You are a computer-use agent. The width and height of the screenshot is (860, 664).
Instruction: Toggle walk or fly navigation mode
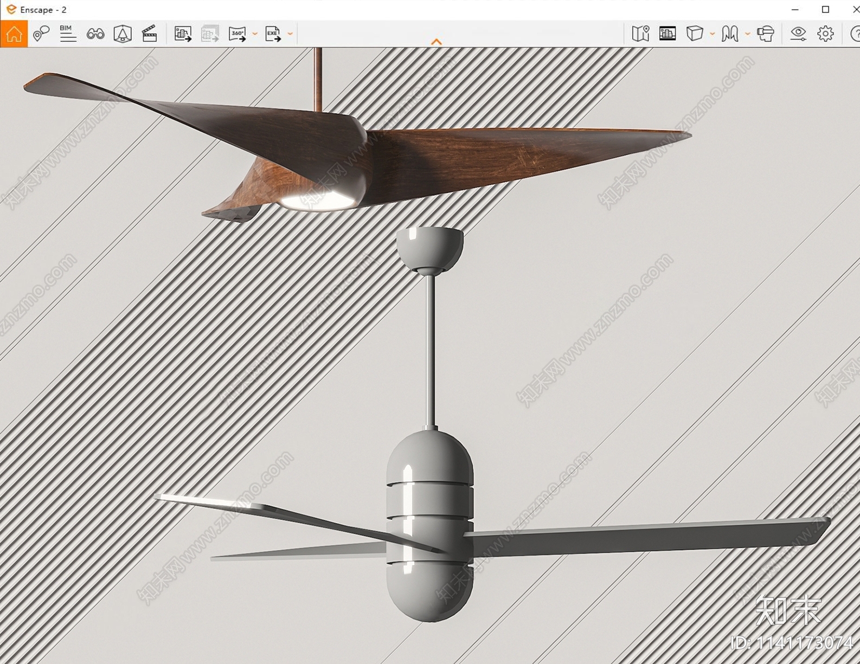[730, 34]
